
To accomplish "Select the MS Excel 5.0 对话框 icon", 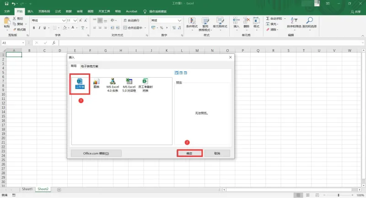I will pyautogui.click(x=129, y=85).
